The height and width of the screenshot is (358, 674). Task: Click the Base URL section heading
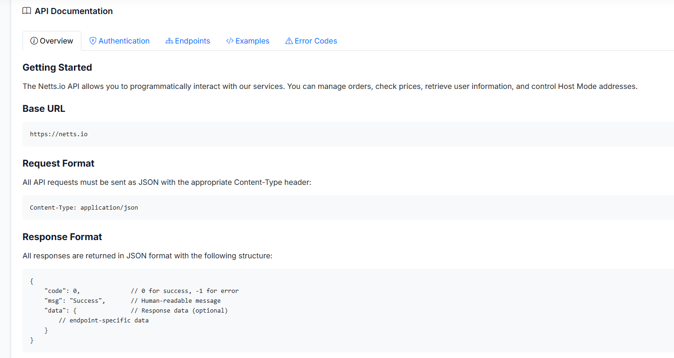[x=44, y=109]
